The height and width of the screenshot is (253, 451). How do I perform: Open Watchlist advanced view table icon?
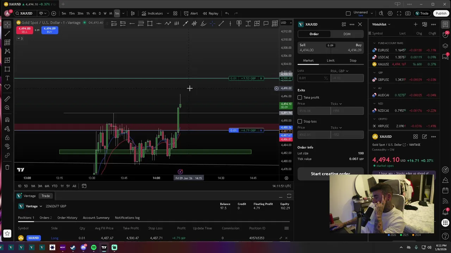point(425,24)
